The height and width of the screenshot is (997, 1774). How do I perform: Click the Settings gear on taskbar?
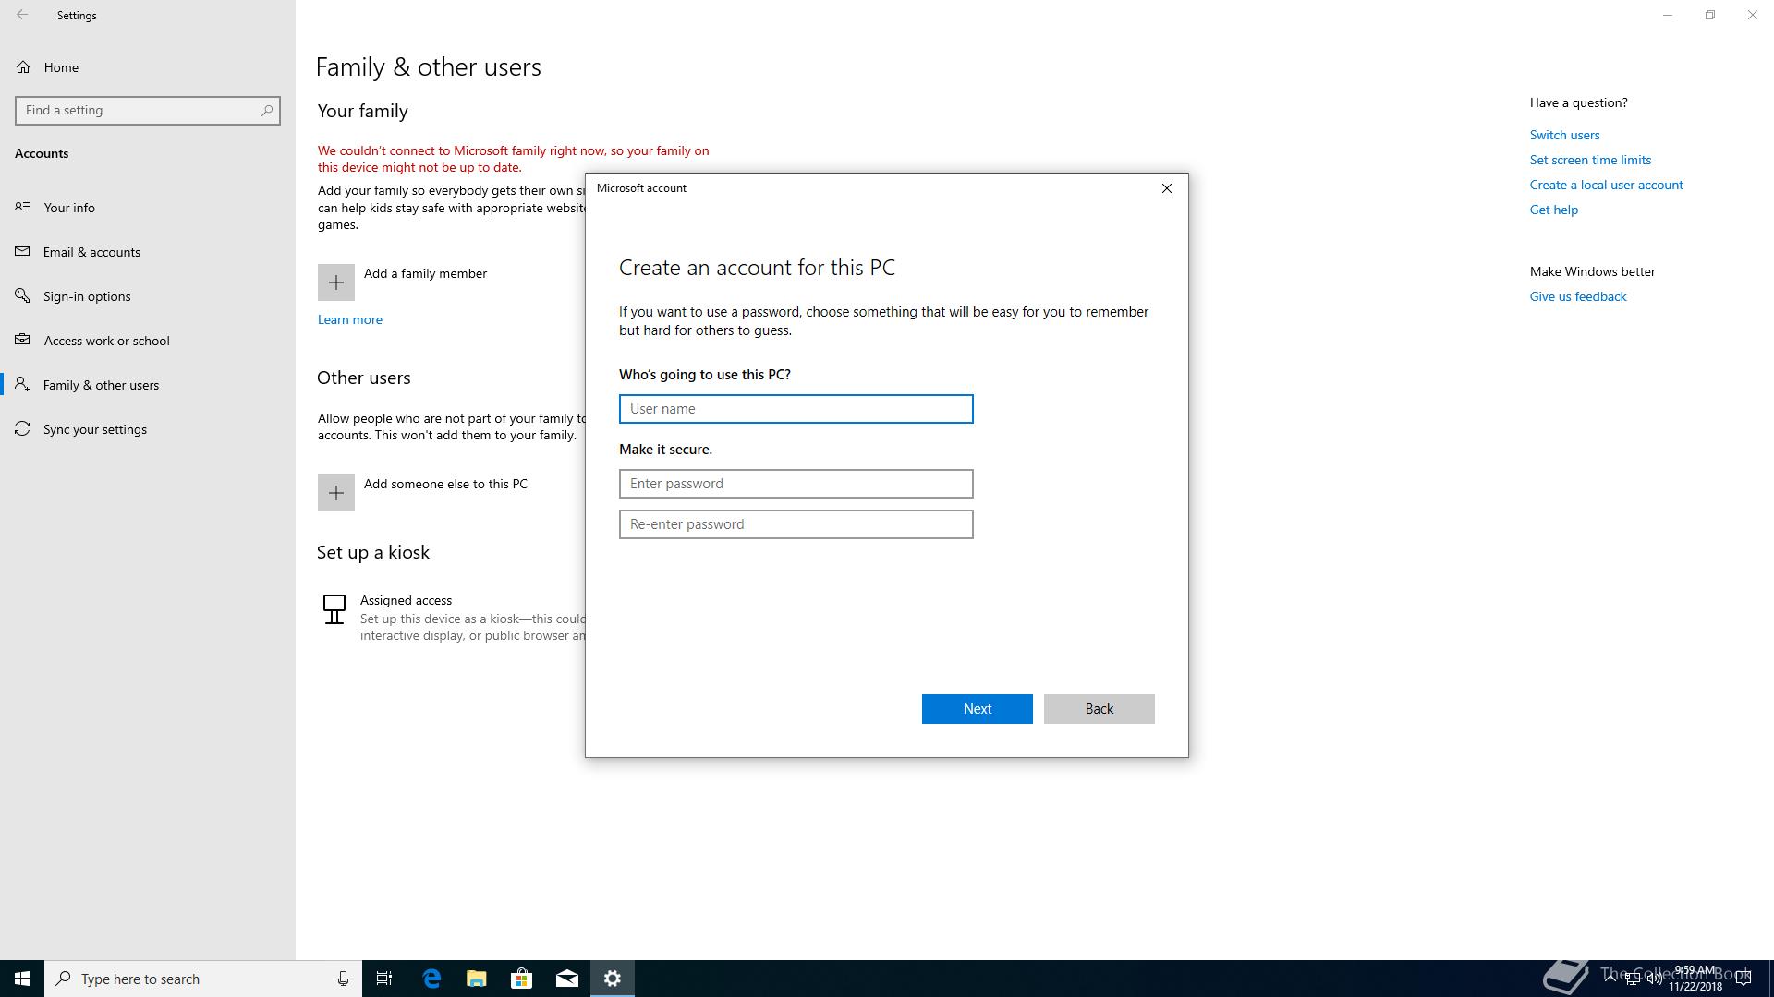(613, 979)
